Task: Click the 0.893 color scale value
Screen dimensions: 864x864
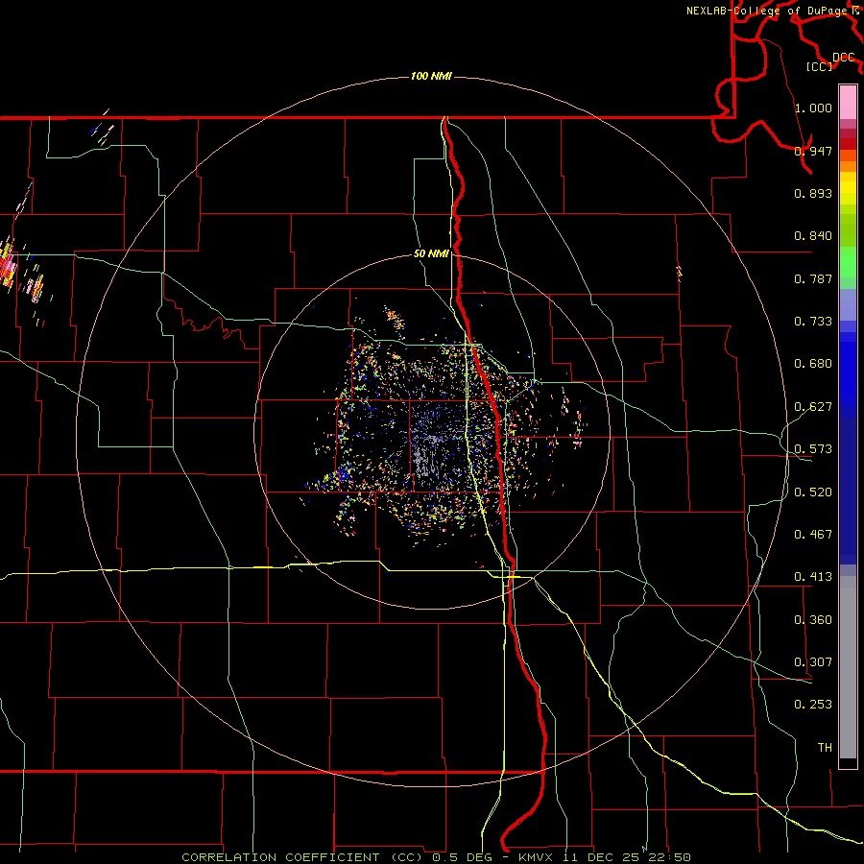Action: coord(813,193)
